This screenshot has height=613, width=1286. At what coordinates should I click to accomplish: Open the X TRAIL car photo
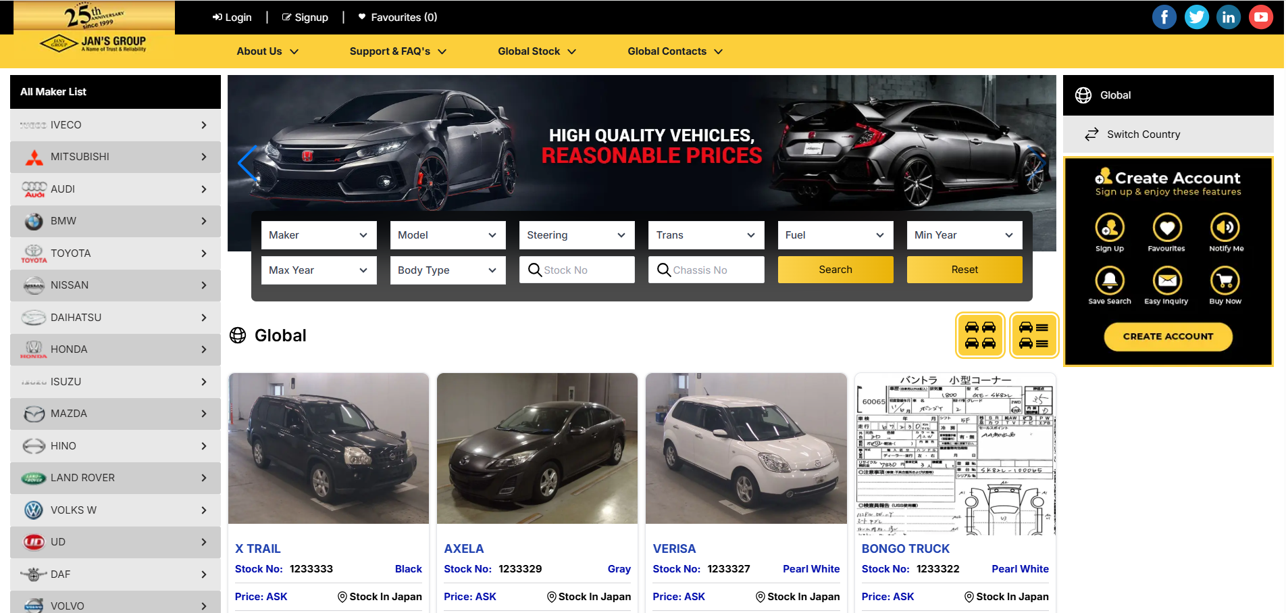(x=328, y=449)
